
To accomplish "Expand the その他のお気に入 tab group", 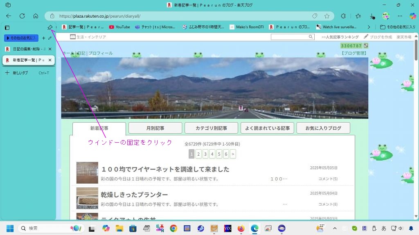I will pos(20,38).
